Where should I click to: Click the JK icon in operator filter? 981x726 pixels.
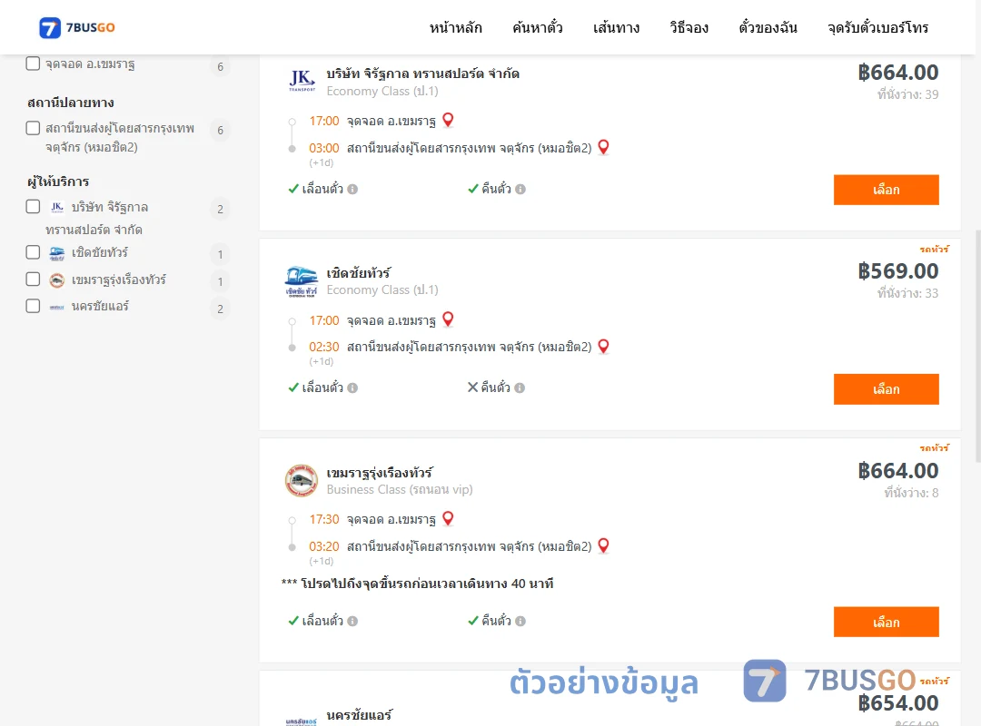(57, 207)
